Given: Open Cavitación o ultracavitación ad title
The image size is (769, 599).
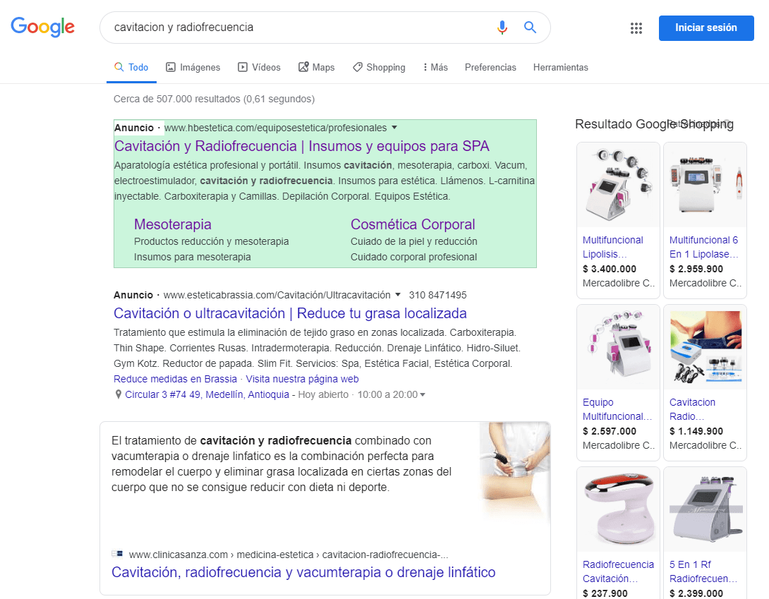Looking at the screenshot, I should (x=290, y=313).
